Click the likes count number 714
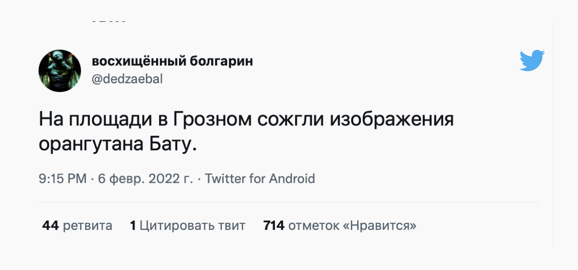Image resolution: width=578 pixels, height=270 pixels. click(273, 226)
